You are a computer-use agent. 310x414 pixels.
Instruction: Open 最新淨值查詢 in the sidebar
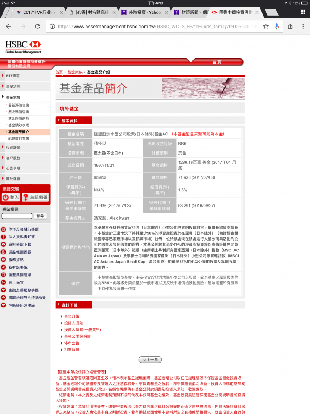(x=19, y=105)
